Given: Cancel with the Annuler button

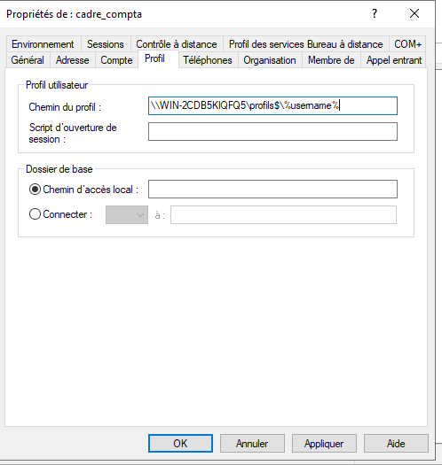Looking at the screenshot, I should pos(252,444).
